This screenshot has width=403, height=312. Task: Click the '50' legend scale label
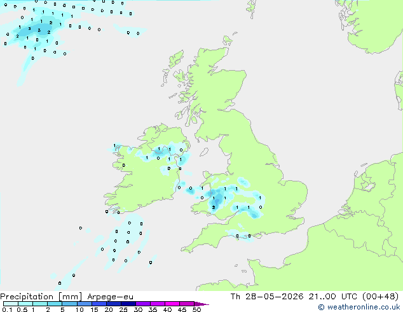coord(196,309)
